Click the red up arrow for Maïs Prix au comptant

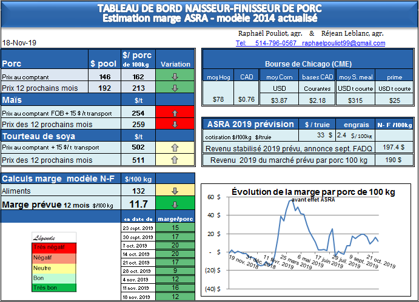coord(175,113)
